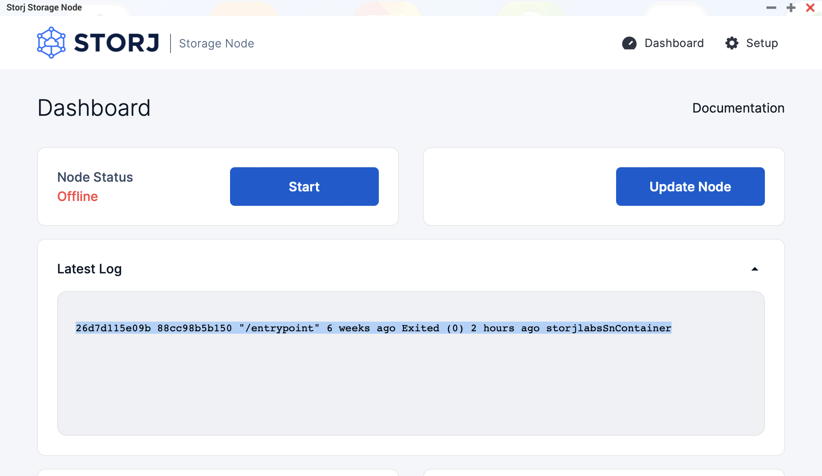Click the minimize dash icon in titlebar
The width and height of the screenshot is (822, 476).
coord(771,7)
